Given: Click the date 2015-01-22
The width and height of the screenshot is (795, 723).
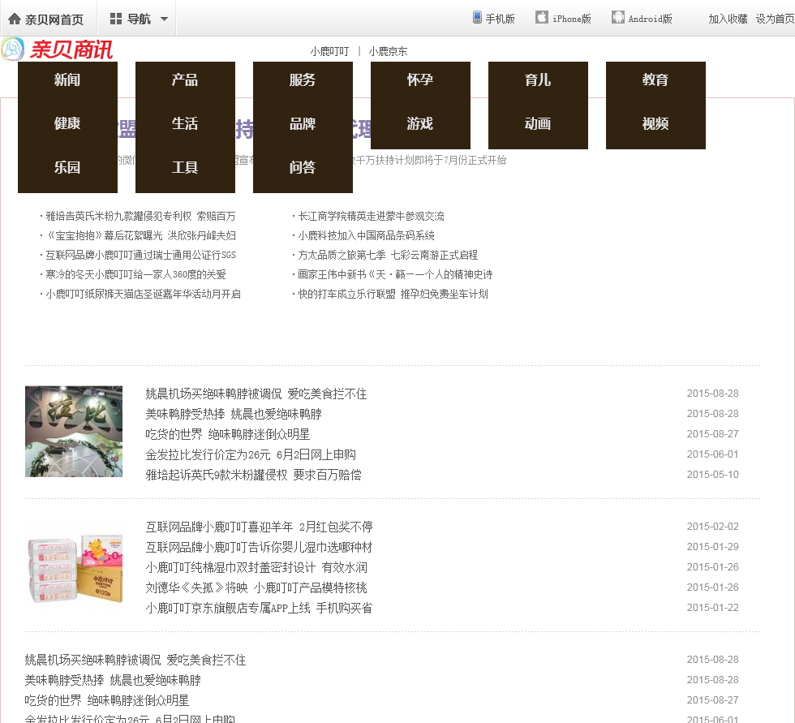Looking at the screenshot, I should coord(712,608).
